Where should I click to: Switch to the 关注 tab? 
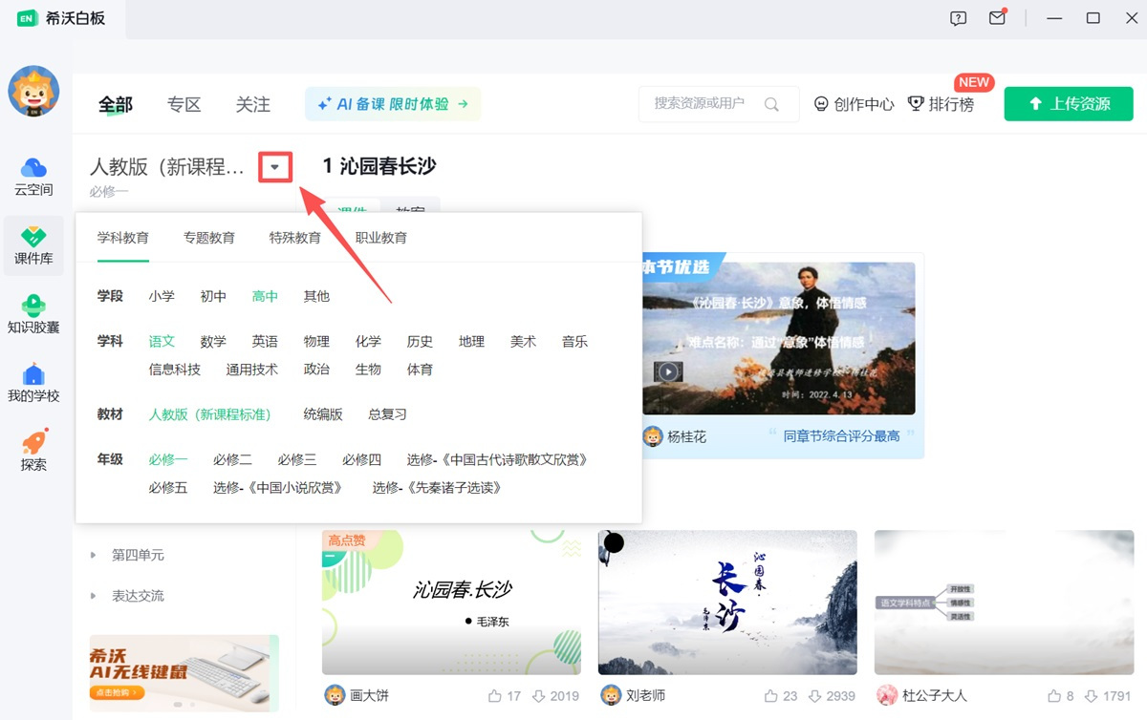point(252,104)
